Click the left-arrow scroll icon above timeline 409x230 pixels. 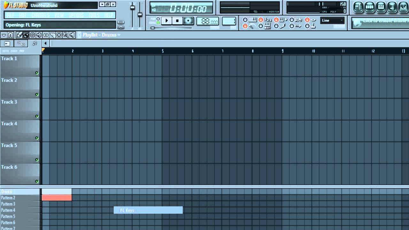(x=46, y=43)
